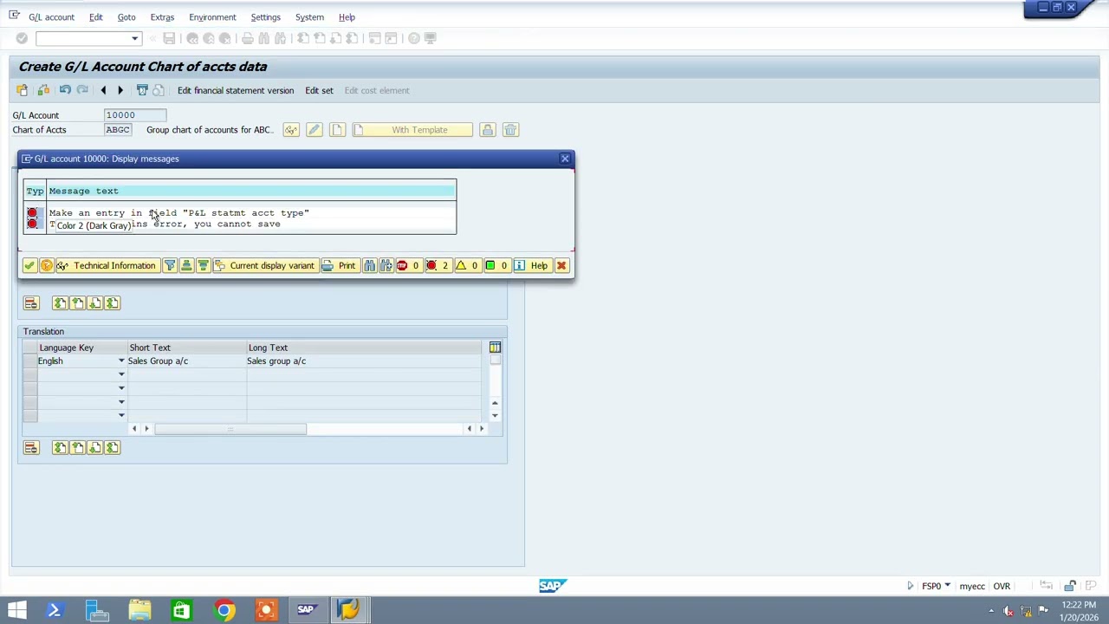Image resolution: width=1109 pixels, height=624 pixels.
Task: Go to next G/L account arrow
Action: pyautogui.click(x=120, y=90)
